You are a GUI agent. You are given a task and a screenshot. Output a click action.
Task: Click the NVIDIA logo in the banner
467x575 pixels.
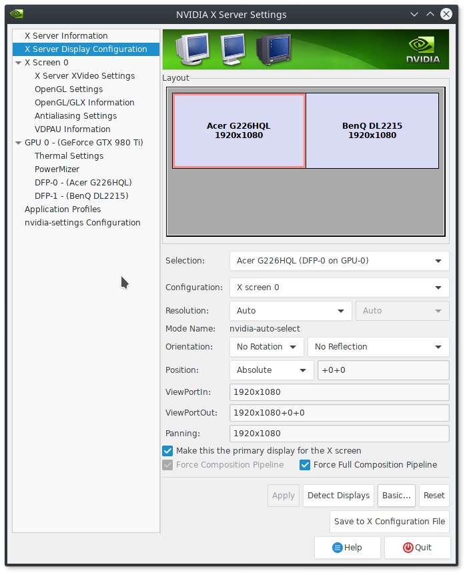tap(423, 50)
